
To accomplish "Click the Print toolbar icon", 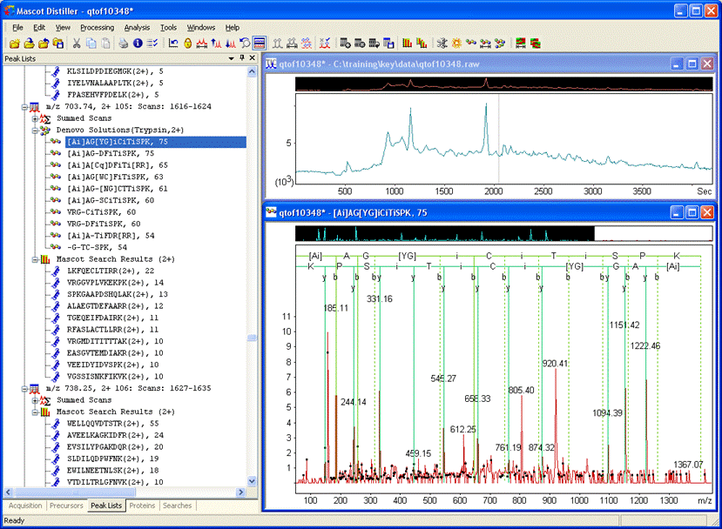I will pyautogui.click(x=123, y=44).
